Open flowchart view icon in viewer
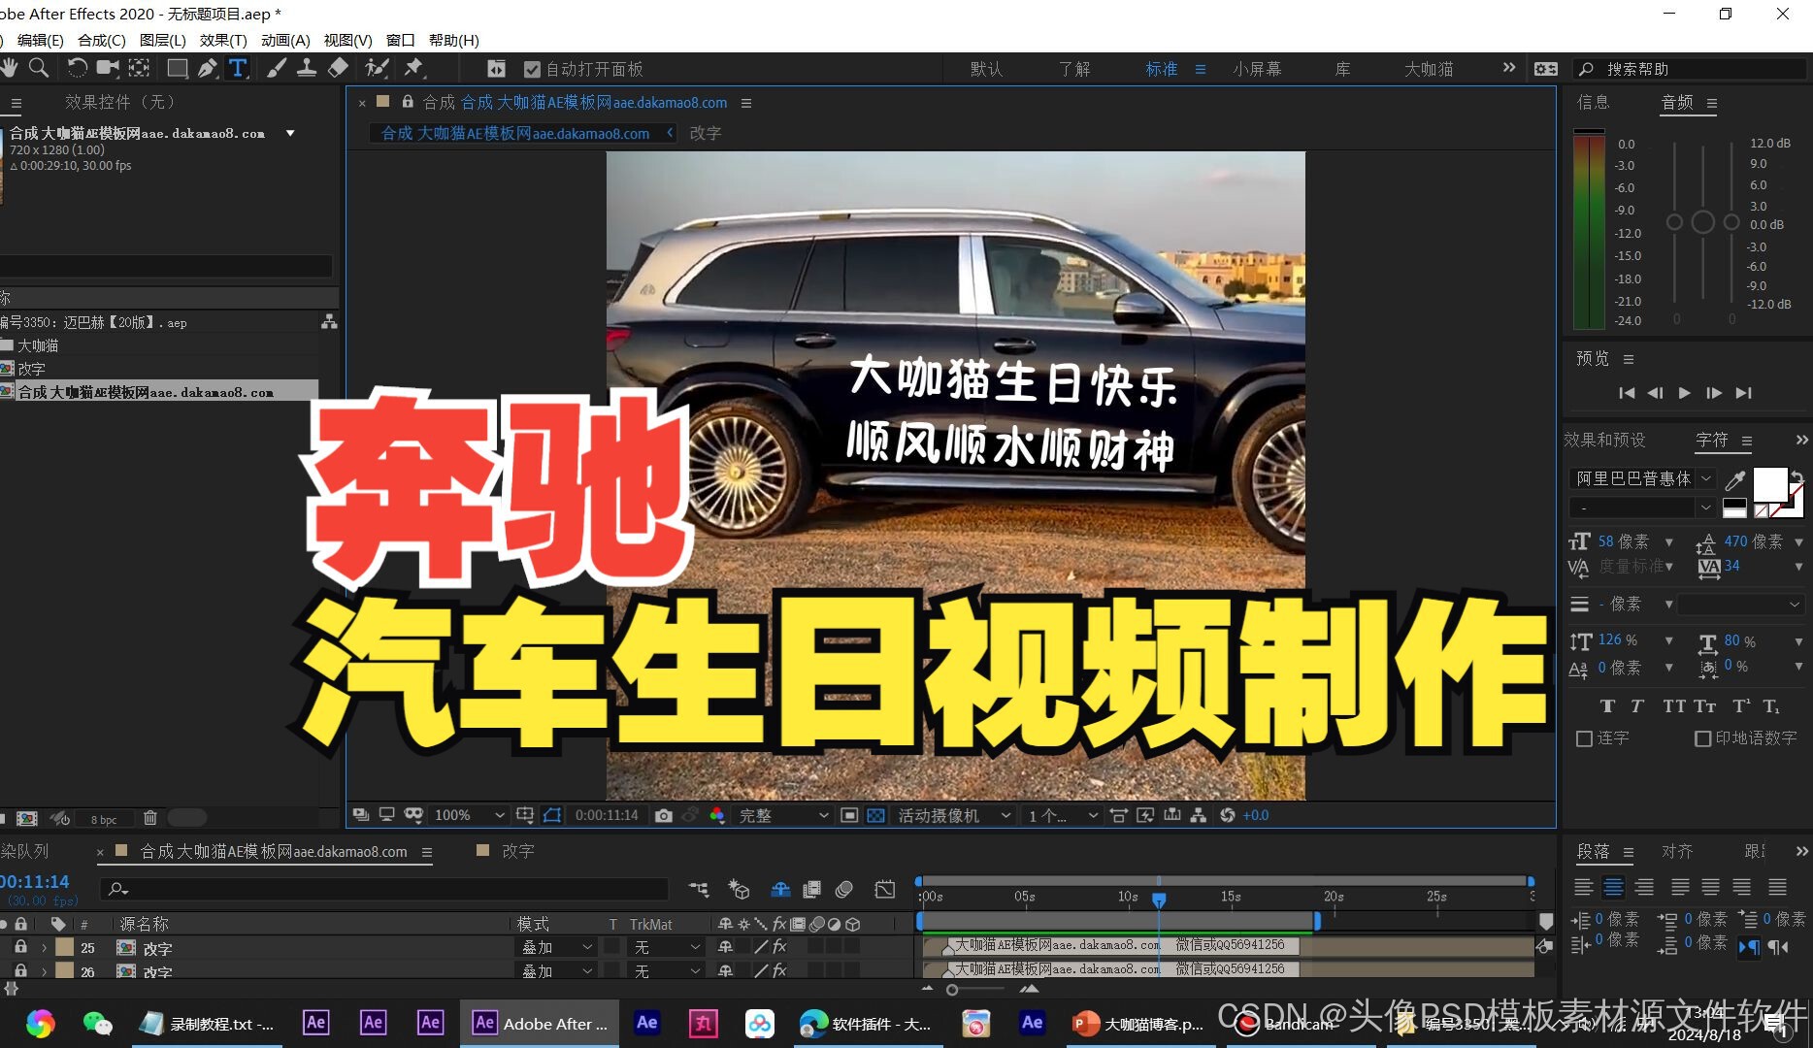 1199,815
